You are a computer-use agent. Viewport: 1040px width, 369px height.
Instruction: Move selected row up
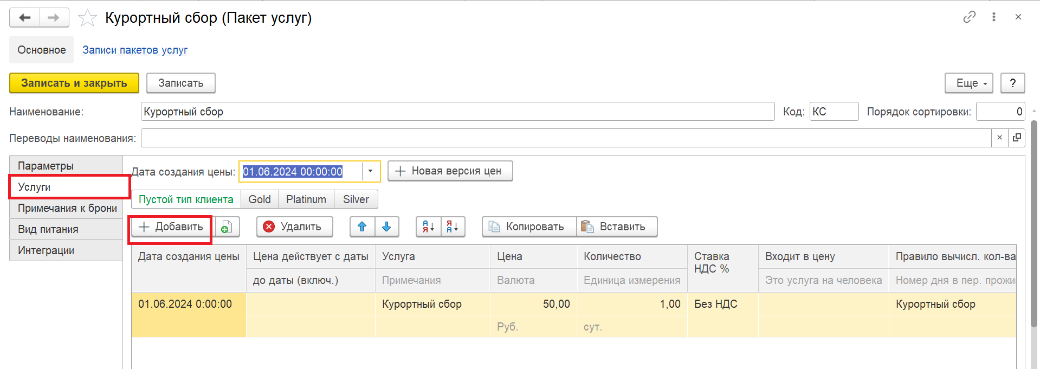[362, 226]
